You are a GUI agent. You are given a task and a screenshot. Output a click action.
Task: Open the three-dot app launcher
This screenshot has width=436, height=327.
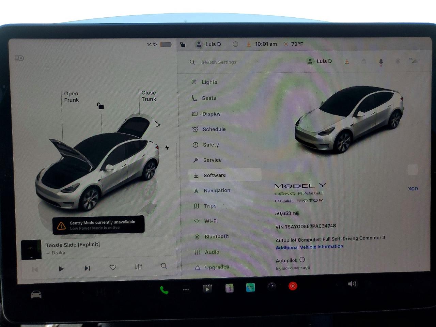(x=186, y=290)
